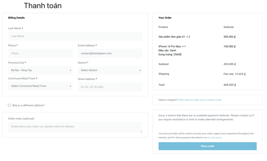The height and width of the screenshot is (161, 267).
Task: Click the Ship to a different address label
Action: coord(28,105)
